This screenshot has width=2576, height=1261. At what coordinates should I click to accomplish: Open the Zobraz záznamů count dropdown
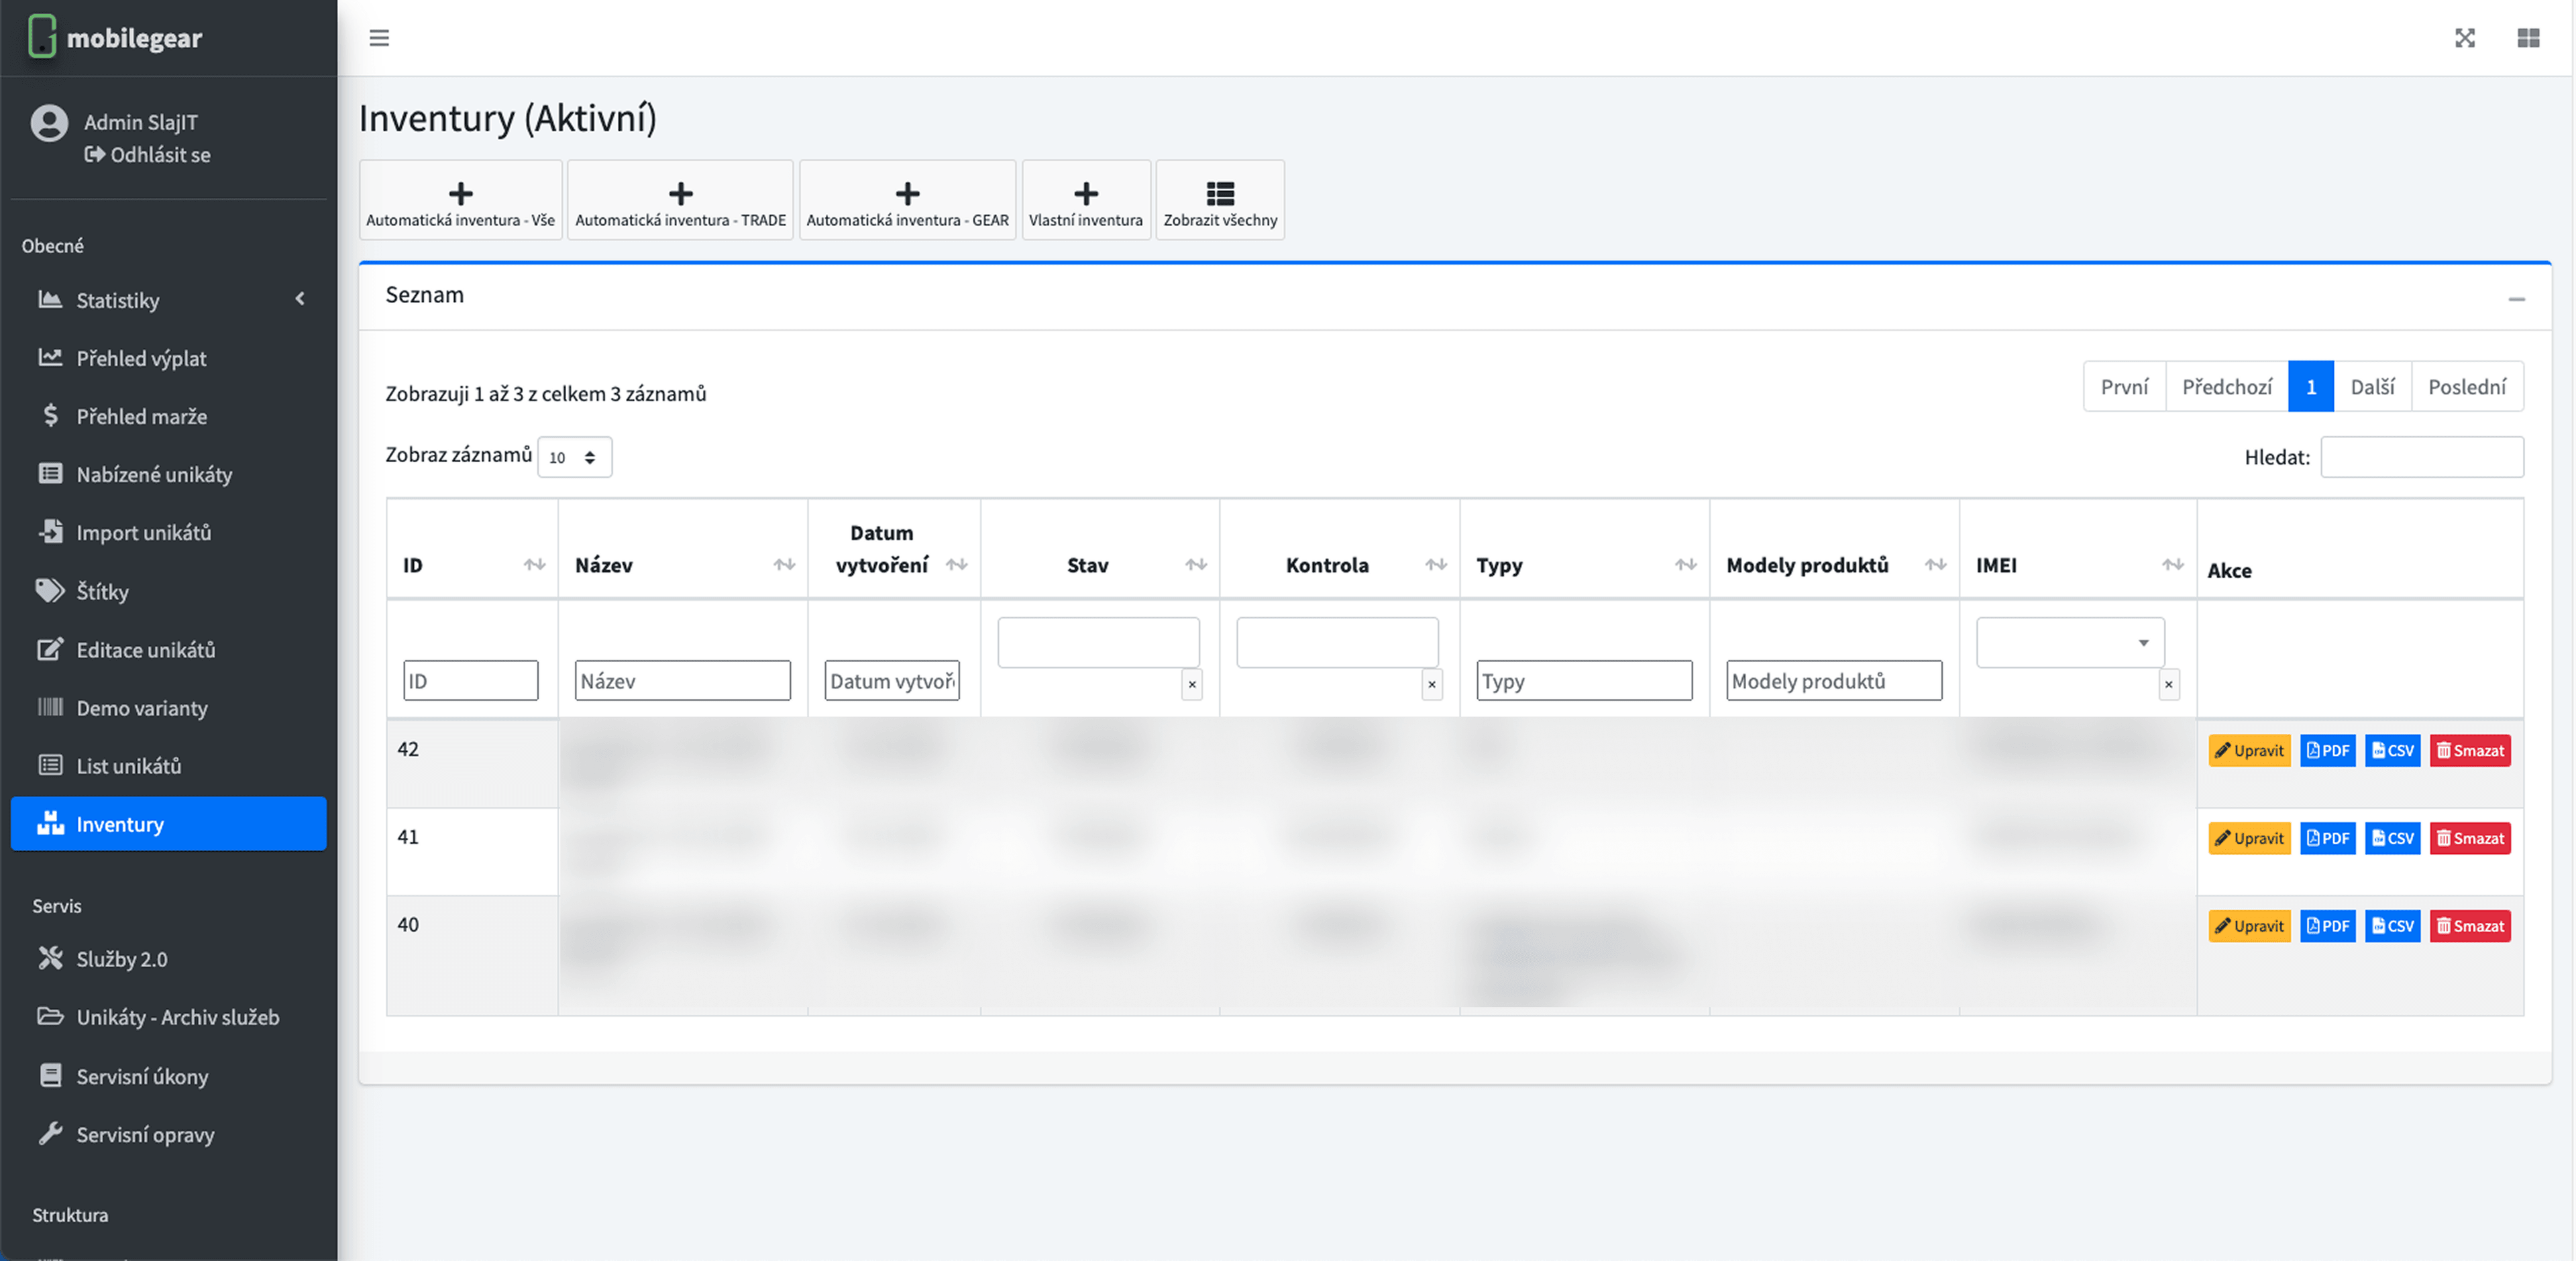pos(574,457)
